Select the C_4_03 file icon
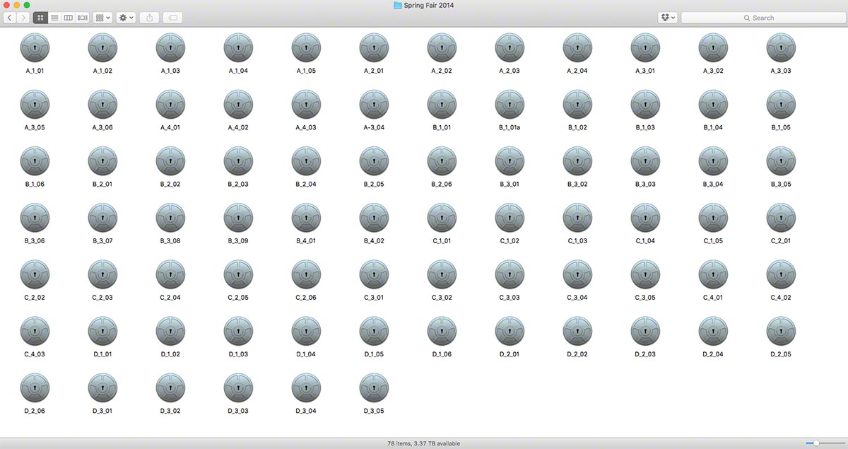Viewport: 848px width, 449px height. [x=35, y=332]
